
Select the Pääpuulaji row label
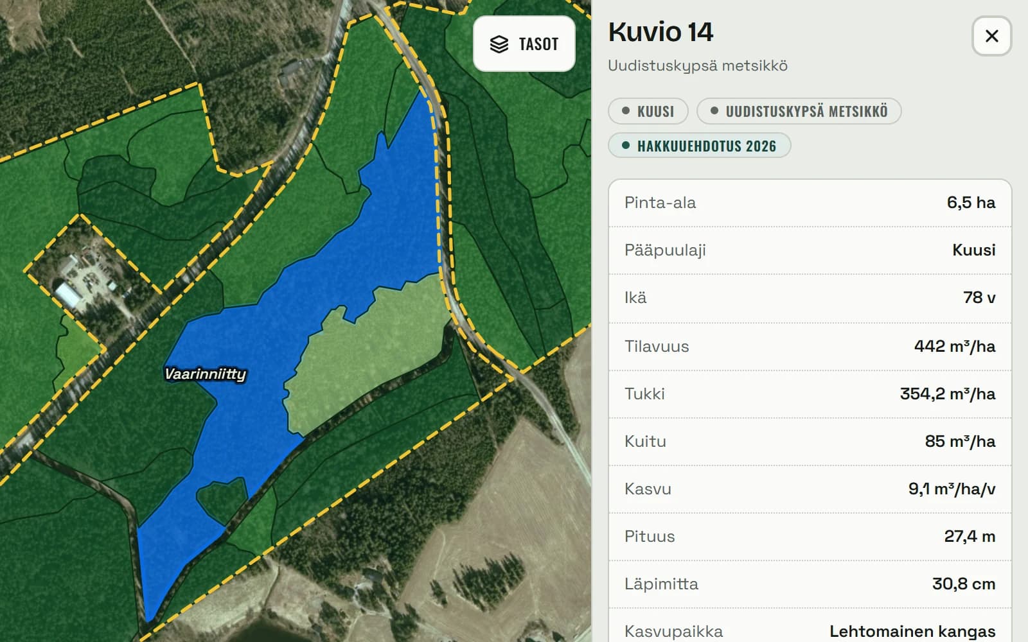tap(665, 250)
